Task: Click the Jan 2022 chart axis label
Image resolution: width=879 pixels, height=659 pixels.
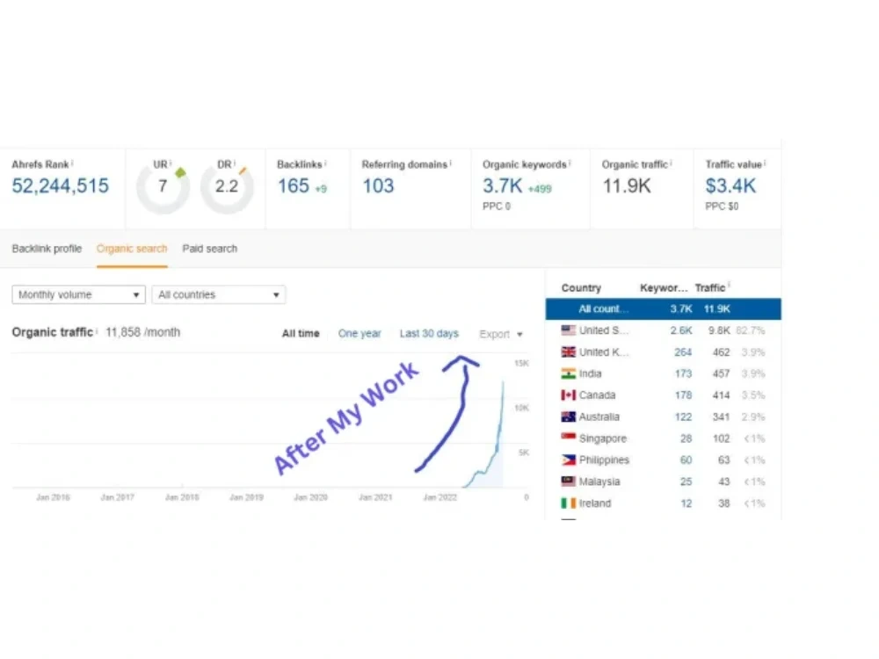Action: coord(440,497)
